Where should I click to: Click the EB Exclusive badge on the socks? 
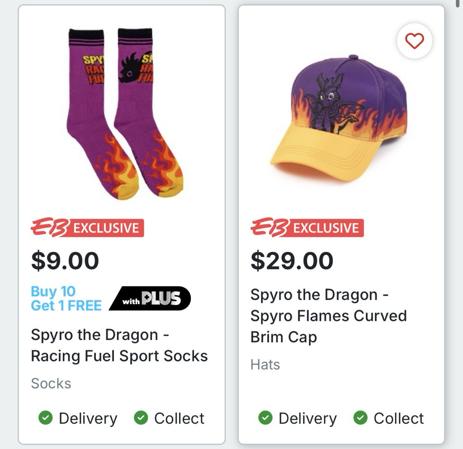pyautogui.click(x=87, y=228)
